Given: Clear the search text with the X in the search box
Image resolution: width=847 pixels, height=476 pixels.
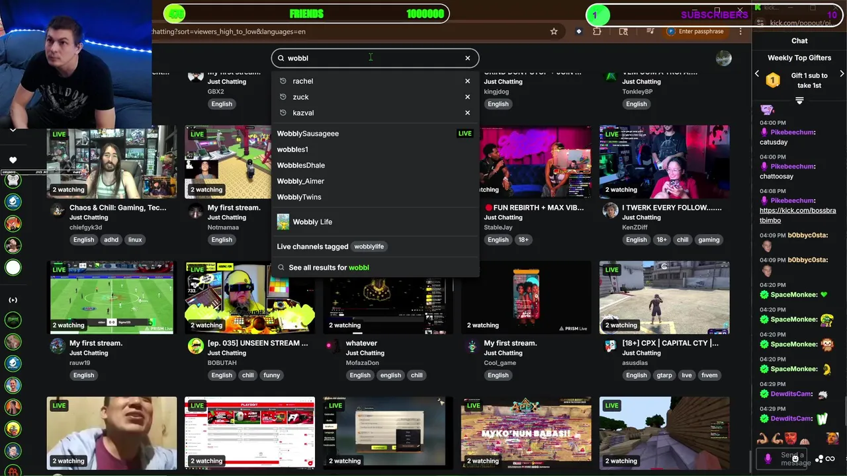Looking at the screenshot, I should click(x=467, y=58).
